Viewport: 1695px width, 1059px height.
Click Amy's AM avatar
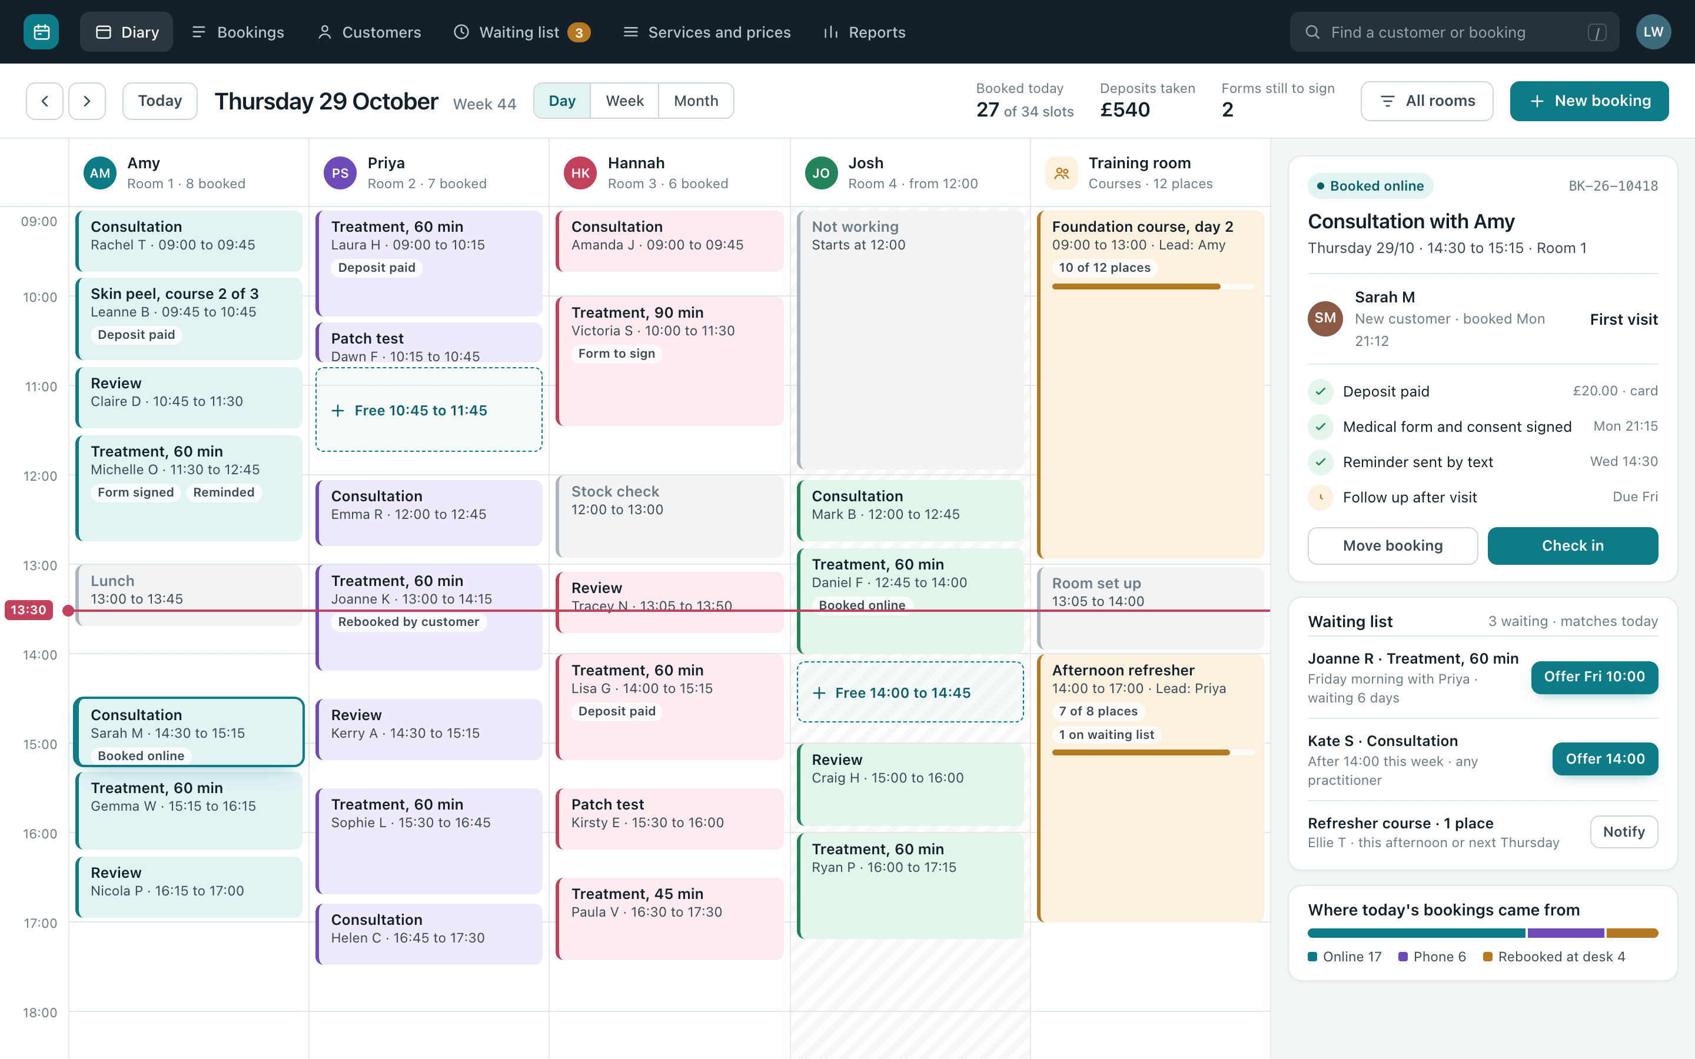100,173
